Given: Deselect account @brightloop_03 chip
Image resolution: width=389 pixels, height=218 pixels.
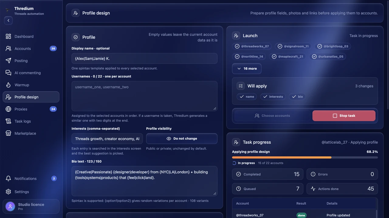Looking at the screenshot, I should coord(333,46).
